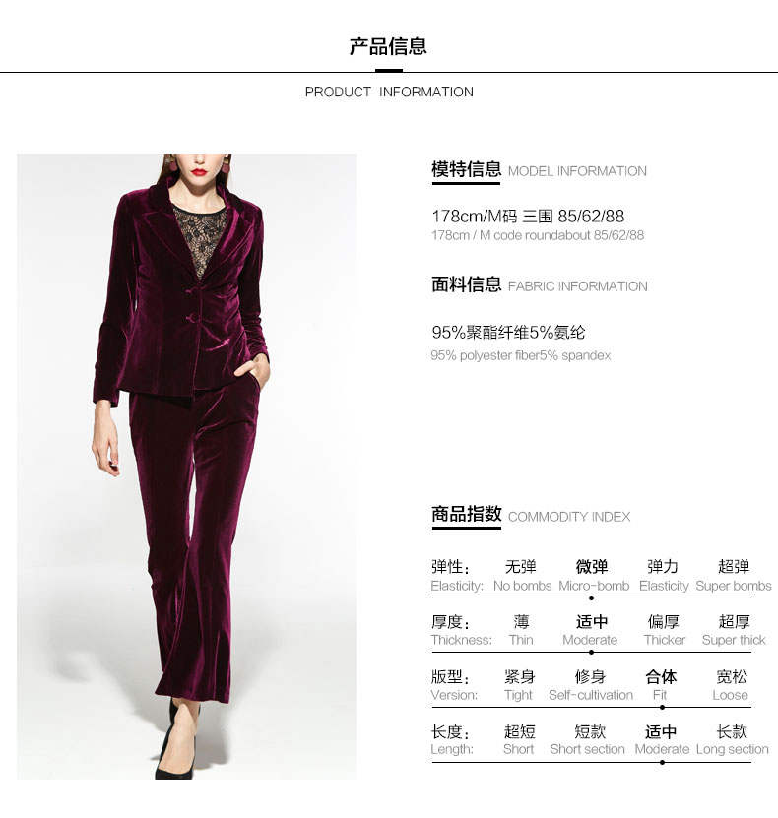Choose the 适中 Moderate thickness option
Image resolution: width=778 pixels, height=818 pixels.
(x=590, y=630)
